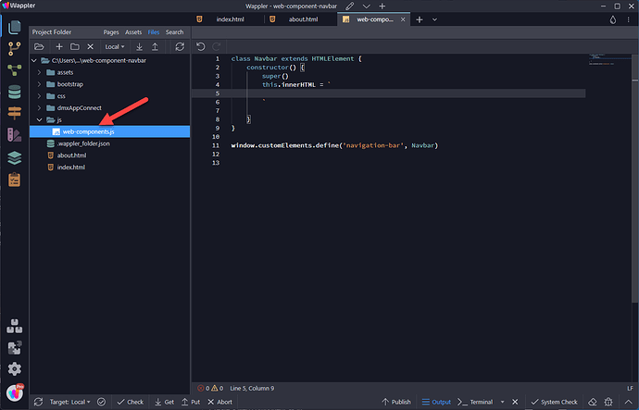Collapse the web-component-navbar root folder
Viewport: 639px width, 410px height.
pyautogui.click(x=34, y=61)
